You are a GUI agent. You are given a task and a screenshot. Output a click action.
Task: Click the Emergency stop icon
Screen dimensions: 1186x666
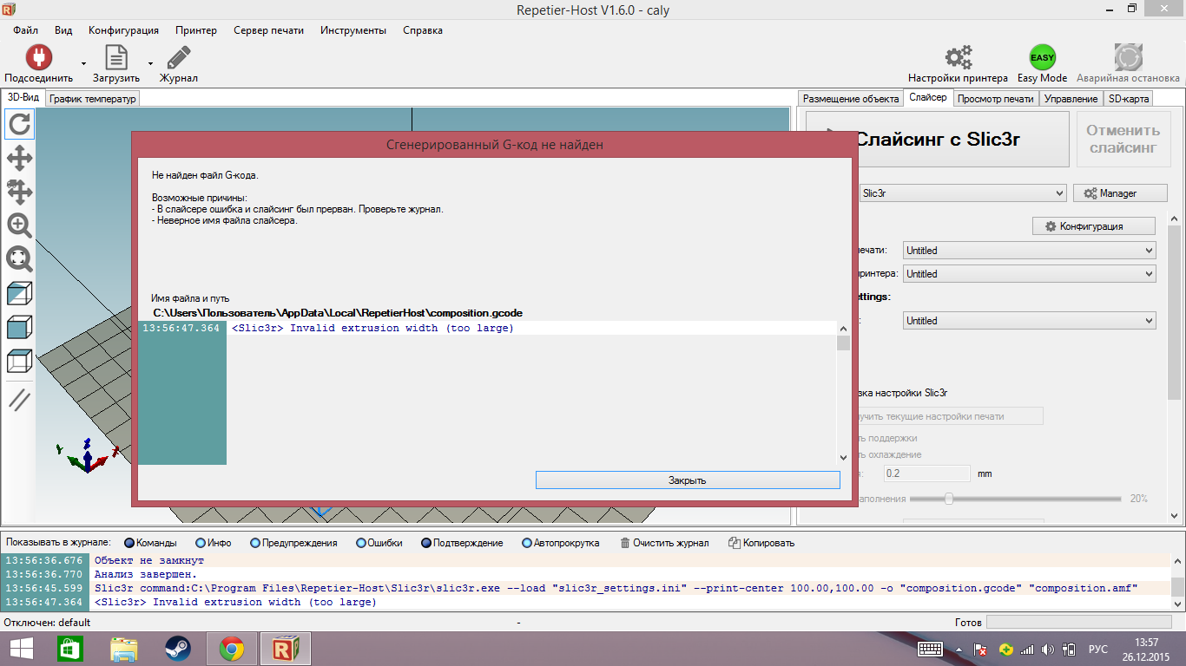click(1128, 57)
